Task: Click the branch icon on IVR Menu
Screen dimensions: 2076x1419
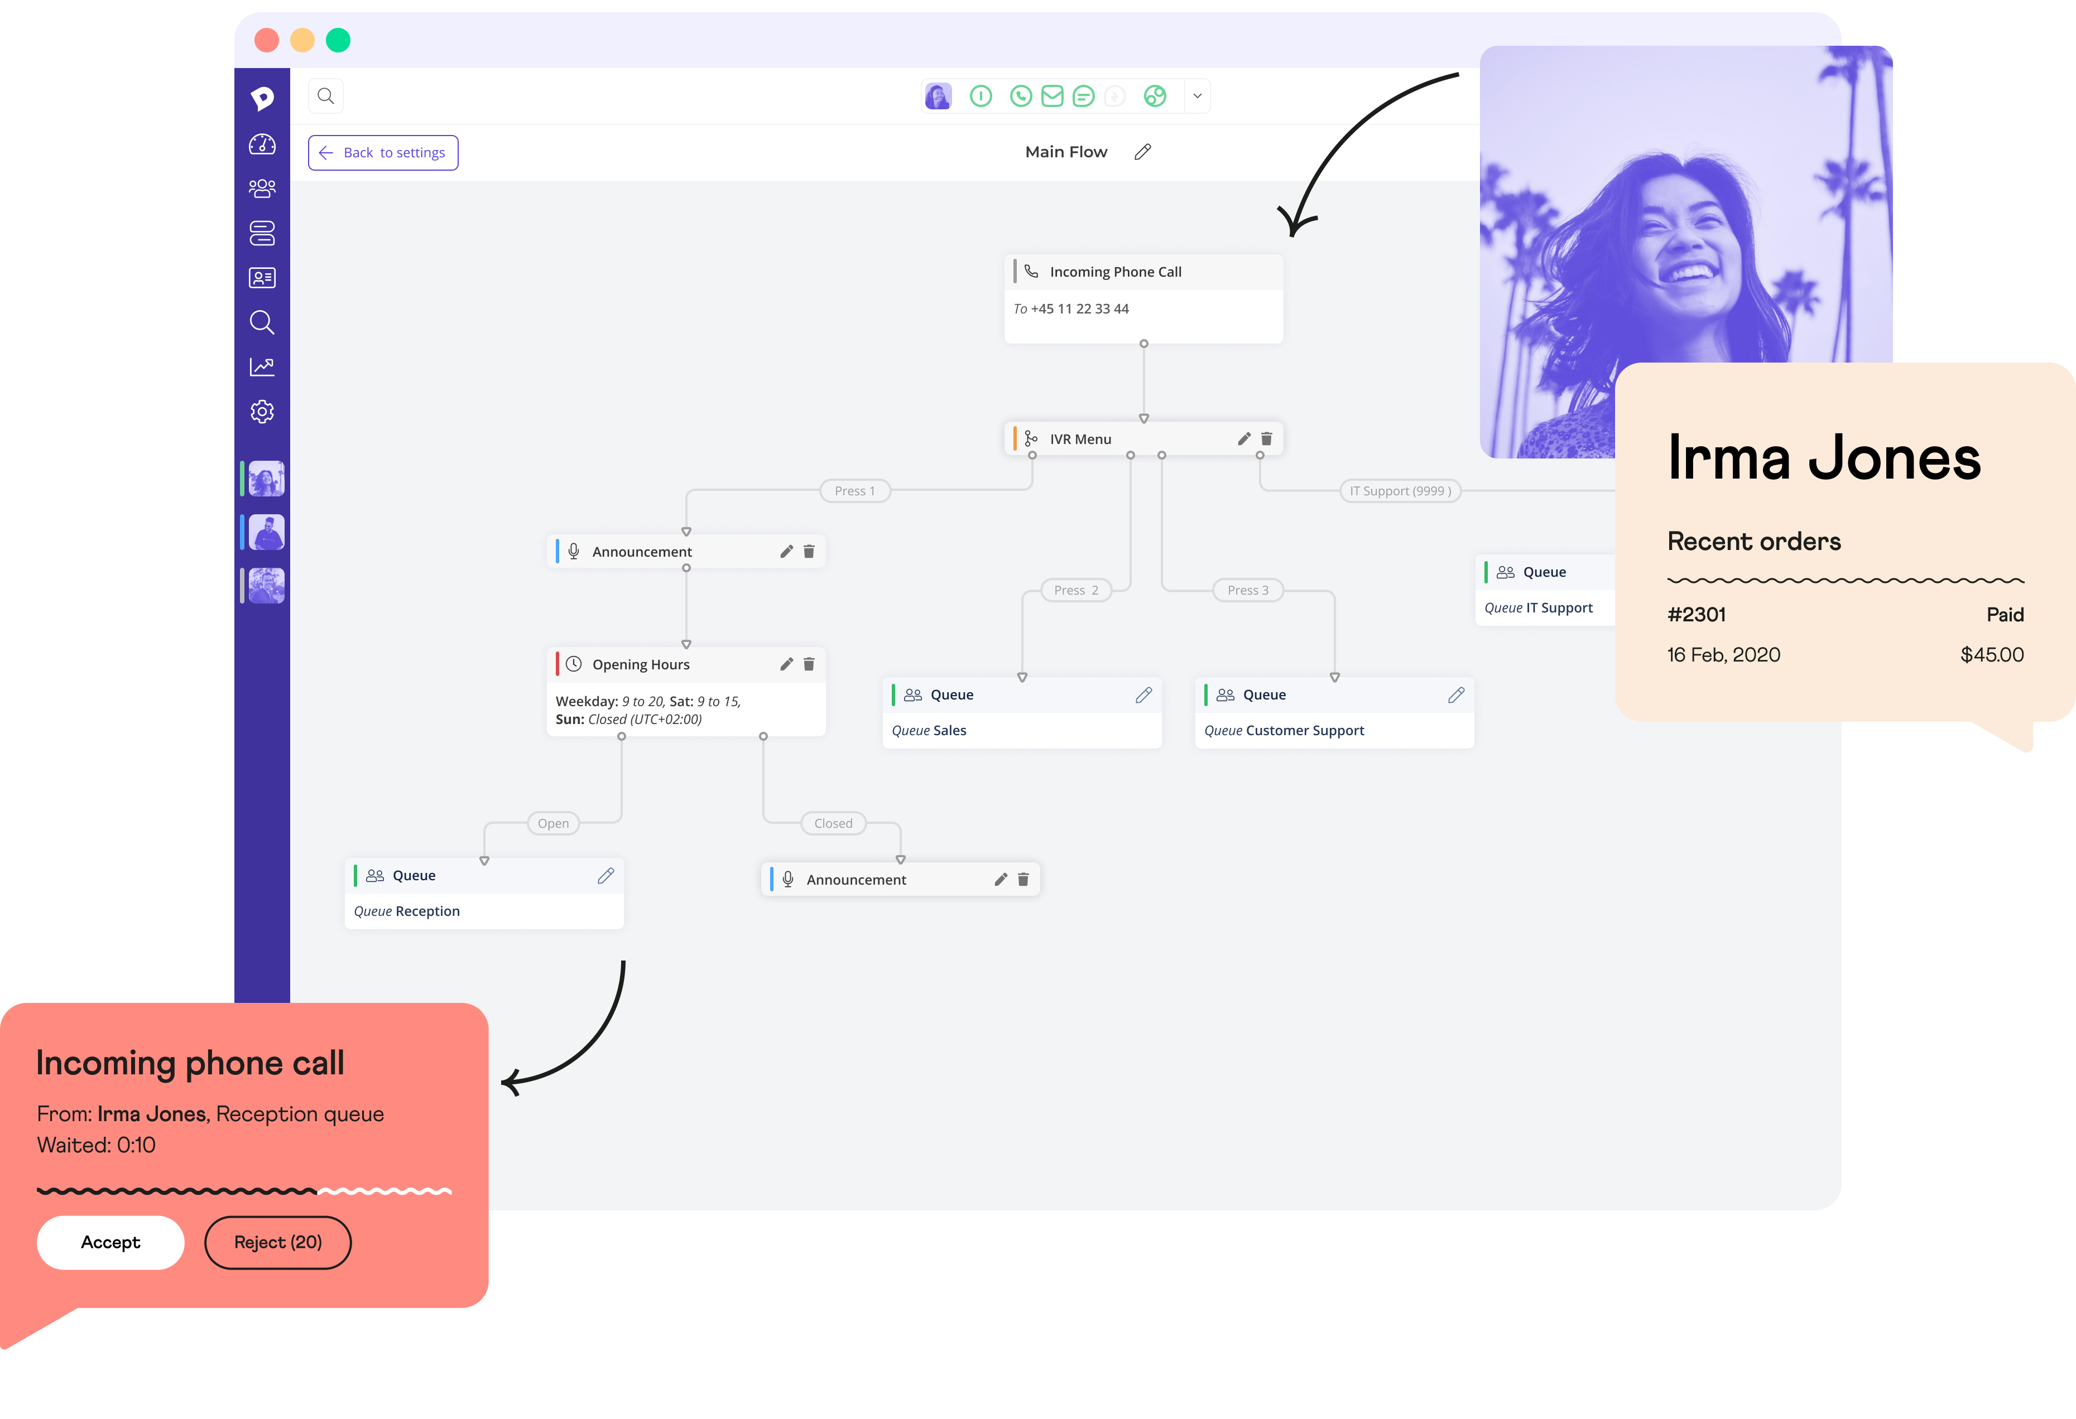Action: click(x=1031, y=438)
